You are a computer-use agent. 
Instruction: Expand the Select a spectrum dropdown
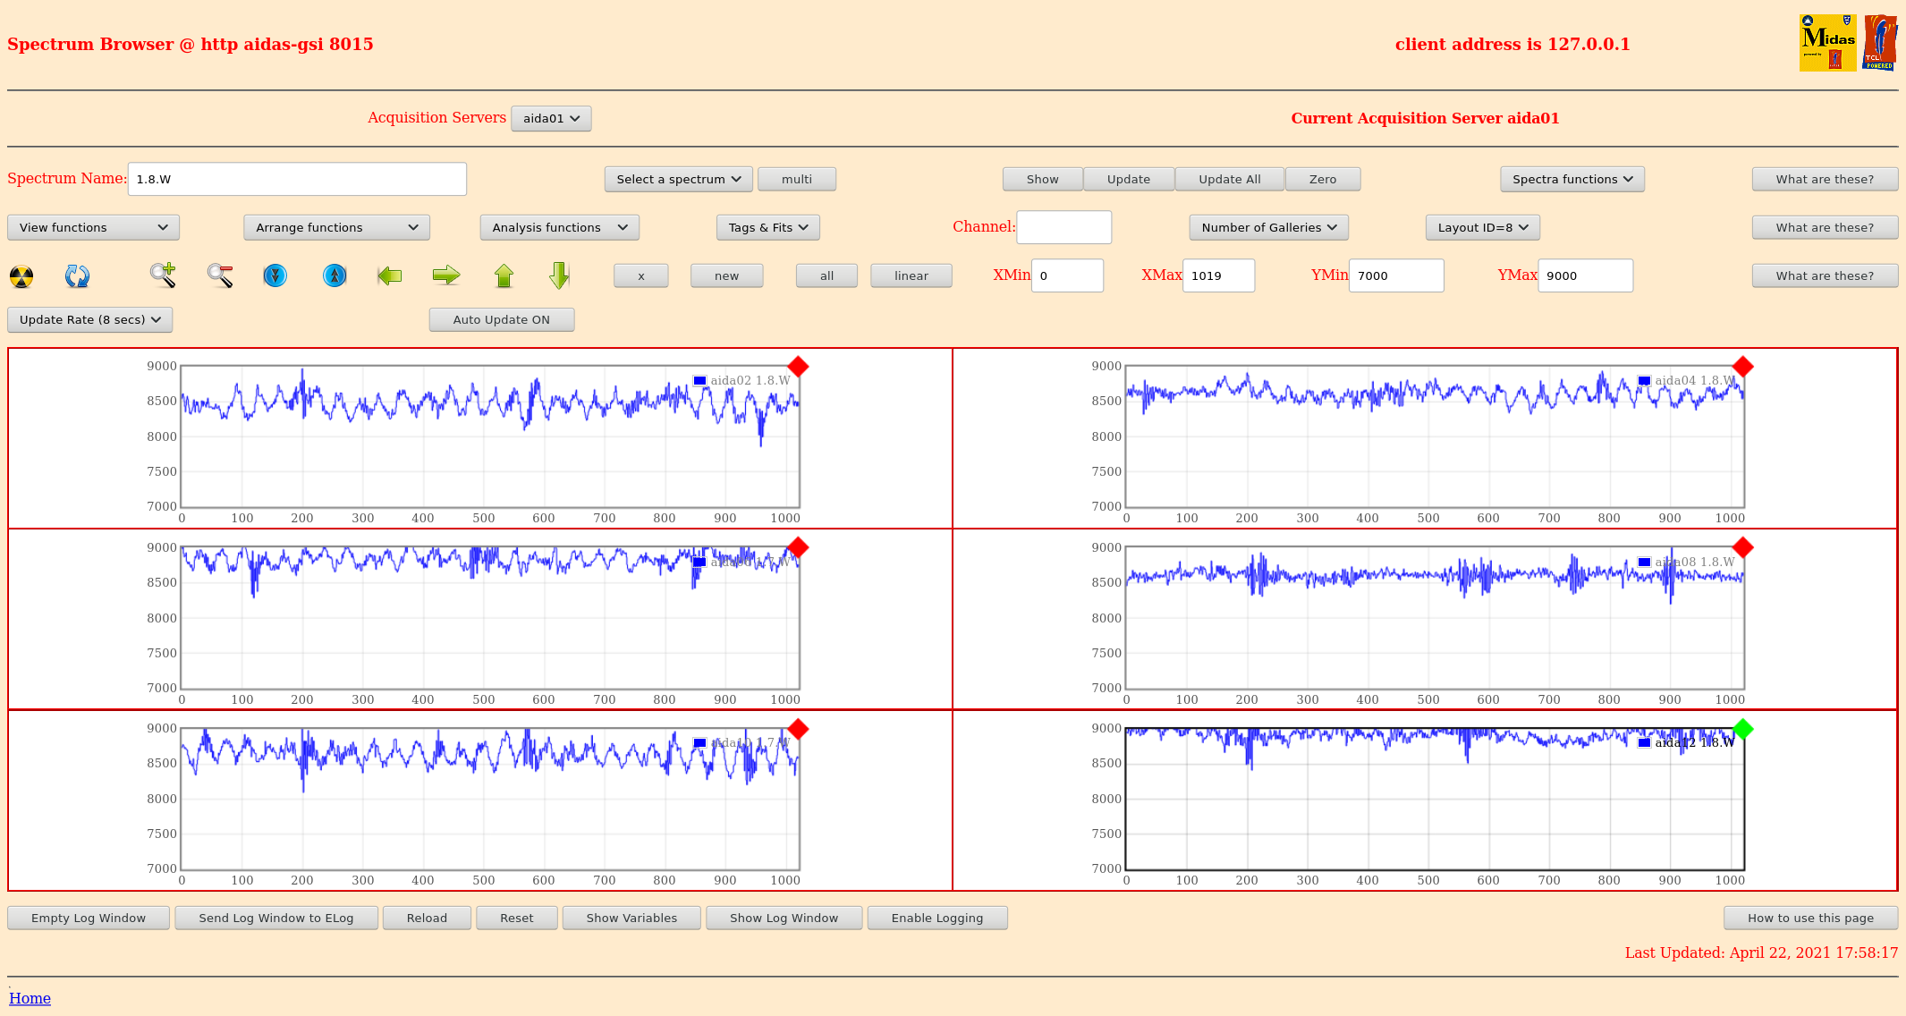[678, 180]
